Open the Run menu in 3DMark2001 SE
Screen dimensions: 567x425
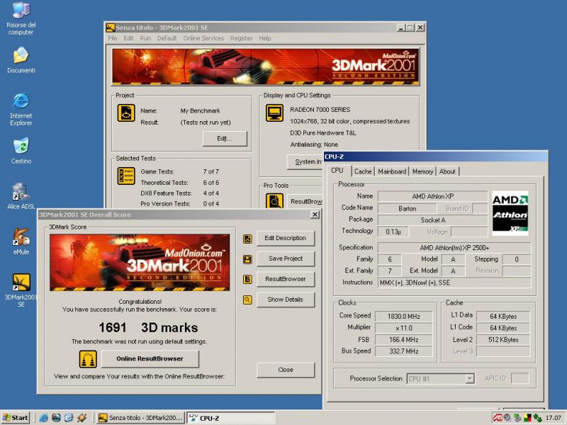[x=145, y=38]
